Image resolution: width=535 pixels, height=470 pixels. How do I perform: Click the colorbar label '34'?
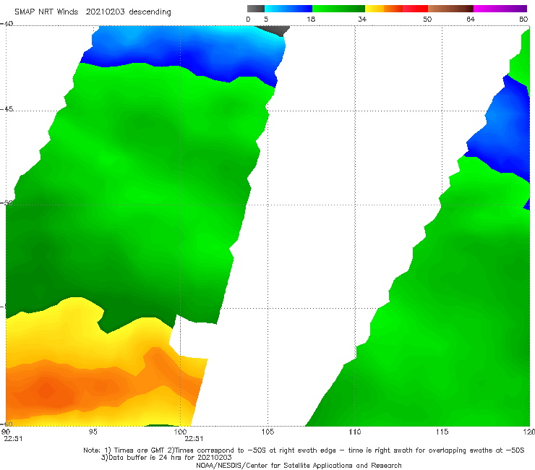[362, 19]
